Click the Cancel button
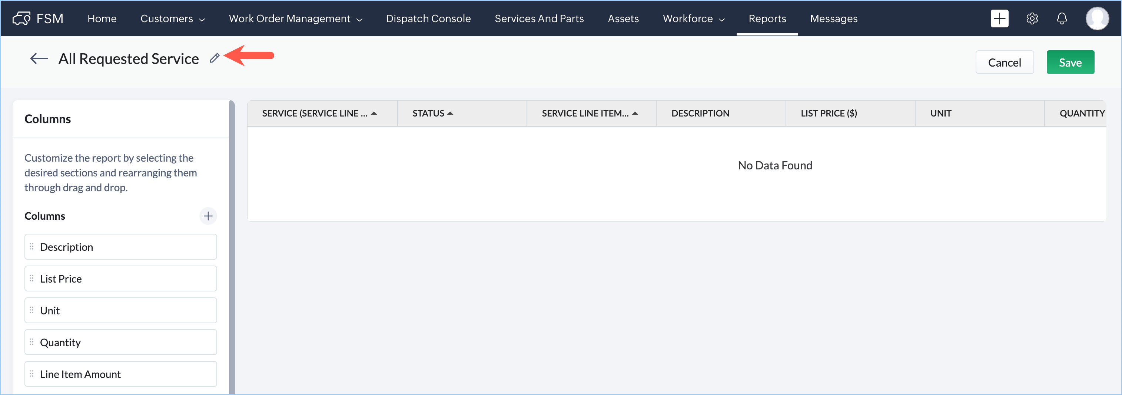The width and height of the screenshot is (1122, 395). pyautogui.click(x=1005, y=62)
